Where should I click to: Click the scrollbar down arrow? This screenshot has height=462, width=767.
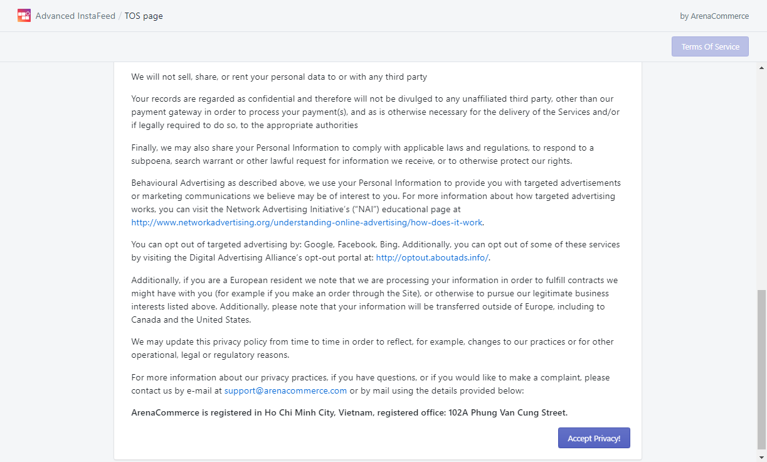[762, 457]
